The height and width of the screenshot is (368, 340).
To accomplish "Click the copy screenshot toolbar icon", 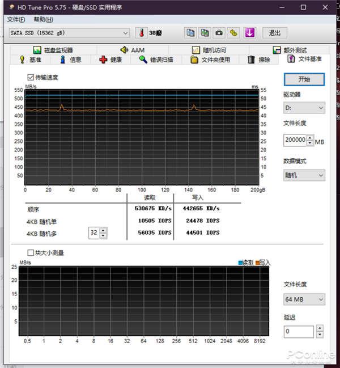I will [205, 33].
